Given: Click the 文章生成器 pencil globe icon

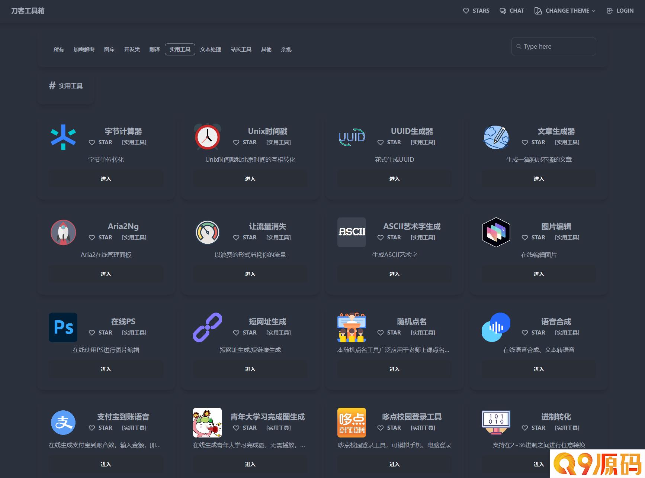Looking at the screenshot, I should (496, 137).
